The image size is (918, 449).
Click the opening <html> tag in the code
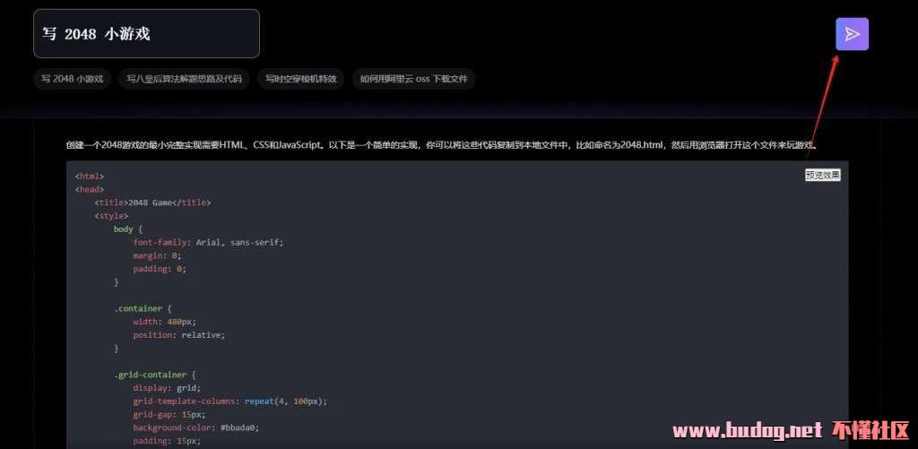[90, 177]
